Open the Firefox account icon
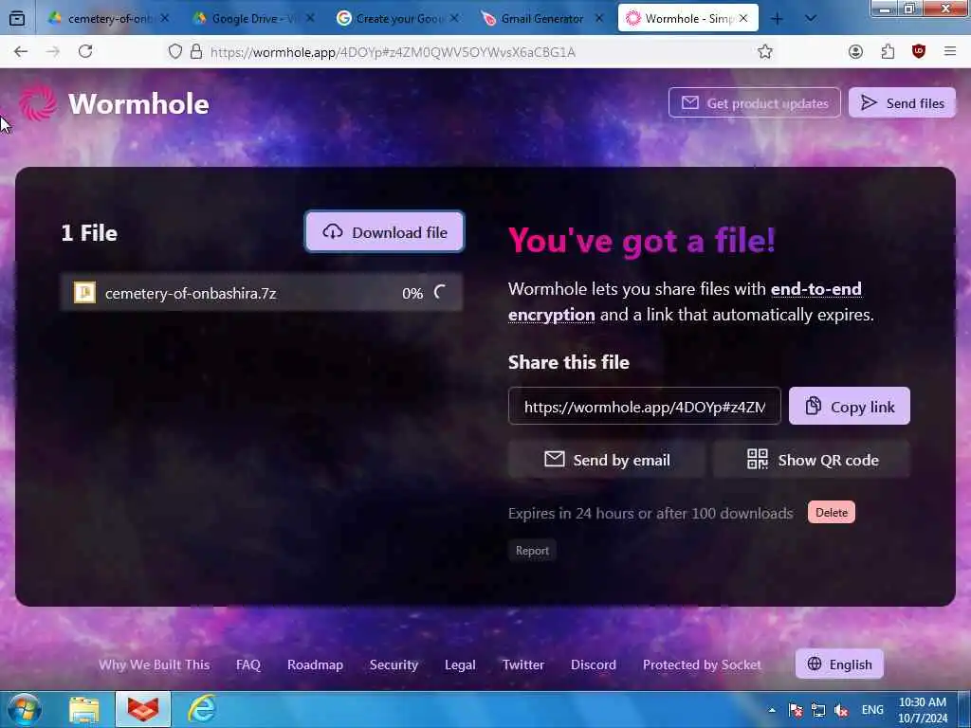This screenshot has height=728, width=971. point(855,51)
